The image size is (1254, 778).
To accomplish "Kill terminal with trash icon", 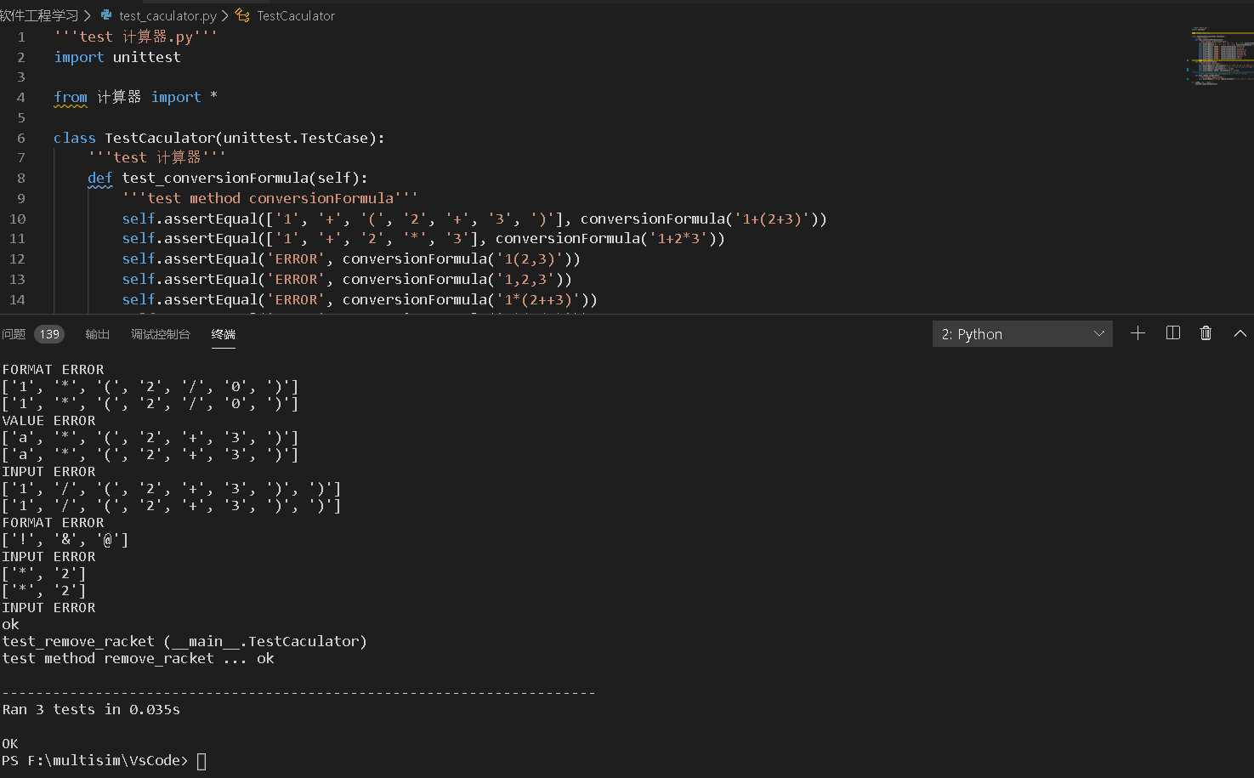I will click(1206, 333).
